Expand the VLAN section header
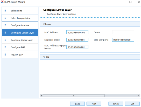The height and width of the screenshot is (107, 141). (90, 57)
